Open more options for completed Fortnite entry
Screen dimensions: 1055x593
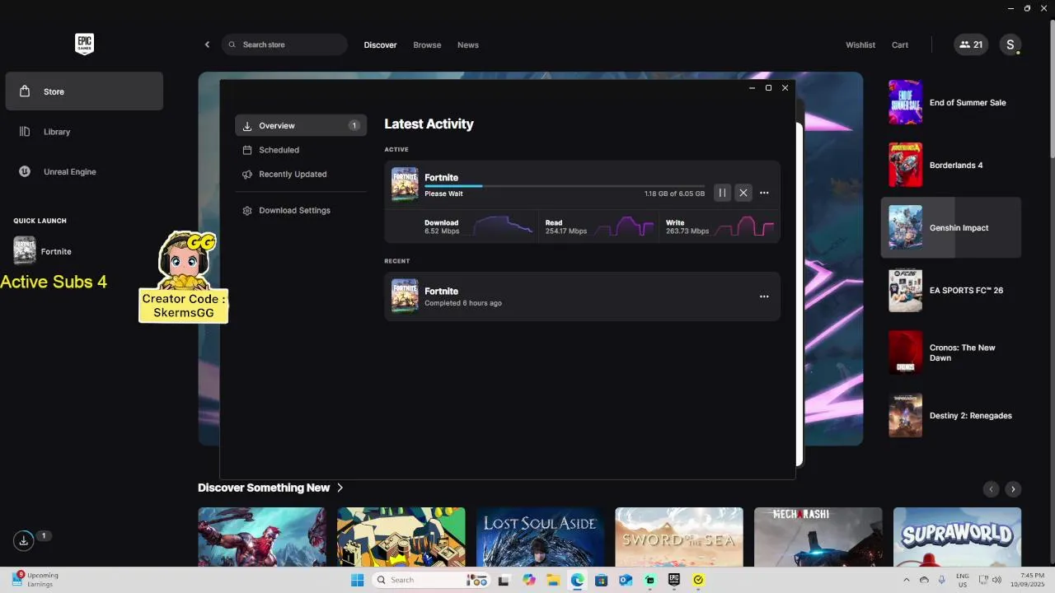[764, 296]
